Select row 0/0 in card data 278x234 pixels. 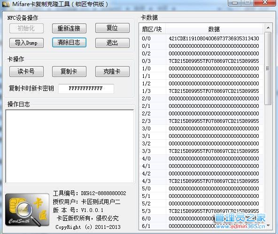point(201,38)
